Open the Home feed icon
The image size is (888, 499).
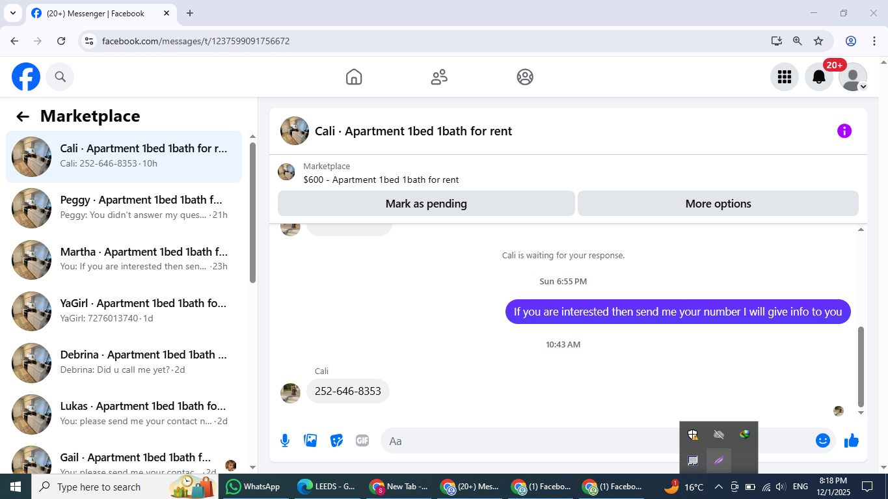click(x=354, y=77)
